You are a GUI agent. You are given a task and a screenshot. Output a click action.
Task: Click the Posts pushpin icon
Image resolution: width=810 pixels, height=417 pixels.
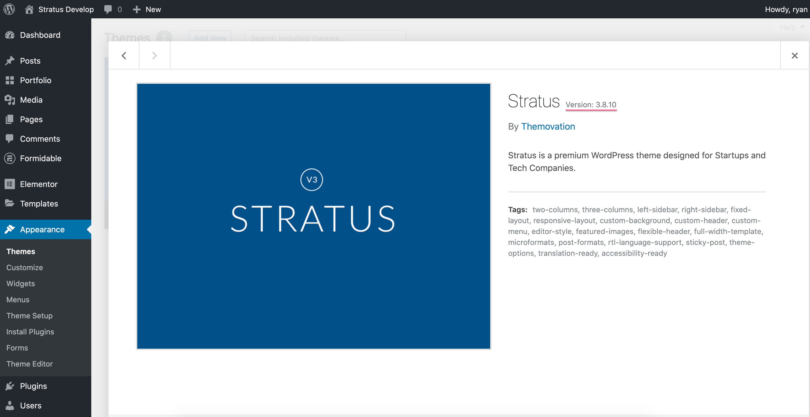(x=10, y=61)
